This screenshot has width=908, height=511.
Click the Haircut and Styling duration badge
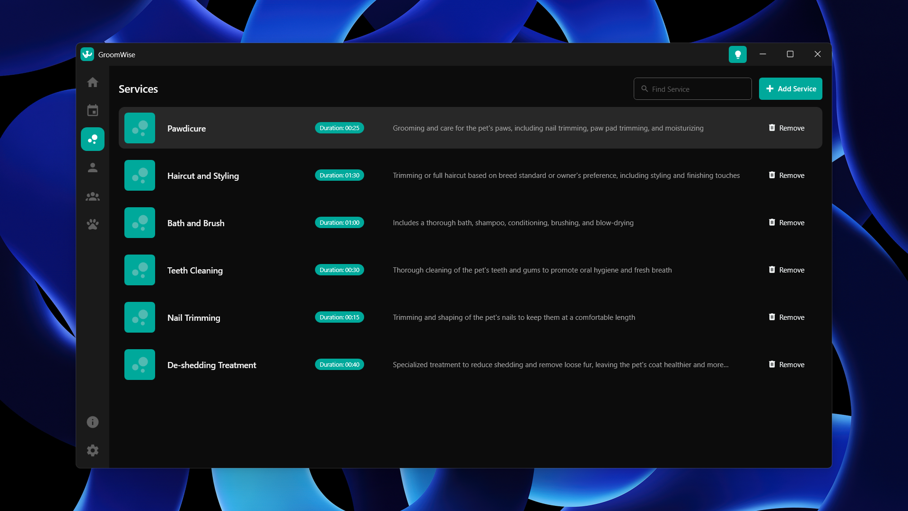[x=339, y=176]
